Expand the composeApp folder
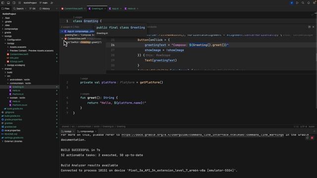 [x=2, y=29]
